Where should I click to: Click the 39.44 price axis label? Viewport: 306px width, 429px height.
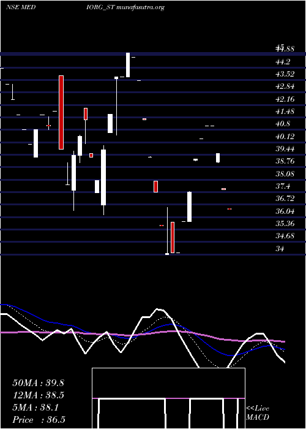pos(285,149)
